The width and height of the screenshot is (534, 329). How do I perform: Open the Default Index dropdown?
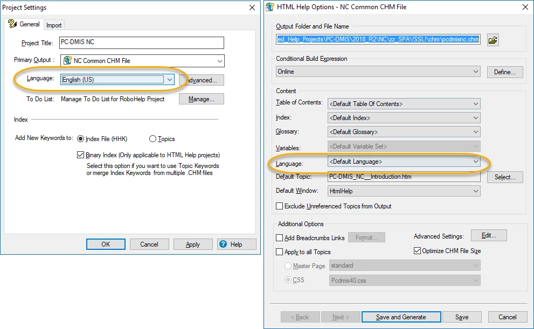tap(404, 118)
